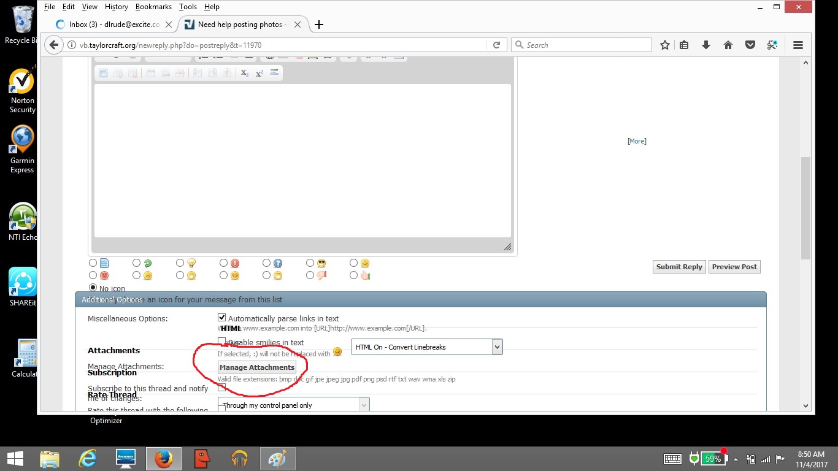Open the File menu
The height and width of the screenshot is (471, 838).
50,7
